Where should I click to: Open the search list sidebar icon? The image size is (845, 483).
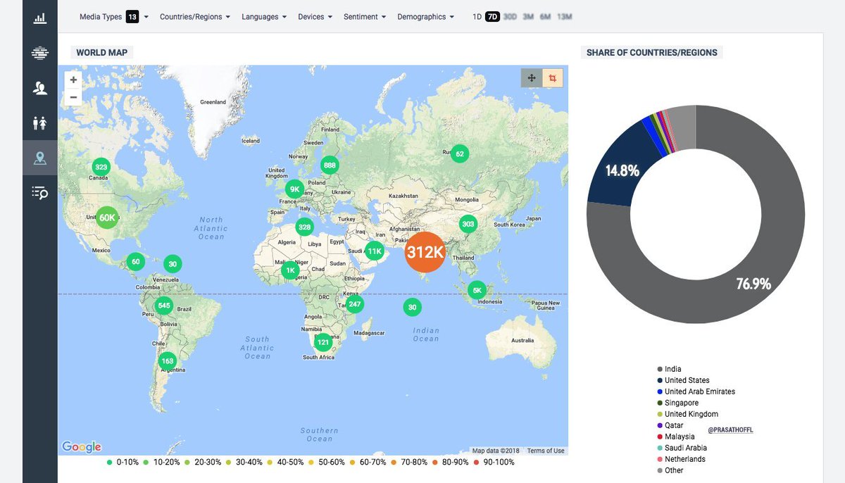(x=40, y=192)
